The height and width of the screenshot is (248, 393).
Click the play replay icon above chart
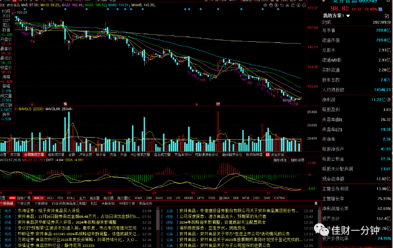click(276, 5)
